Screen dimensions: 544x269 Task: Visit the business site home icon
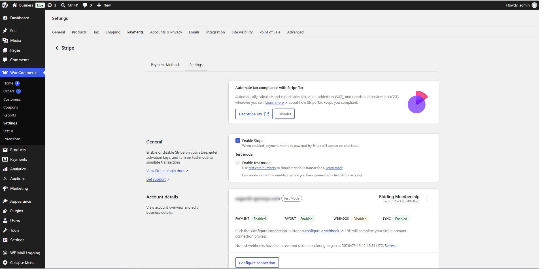click(x=15, y=5)
